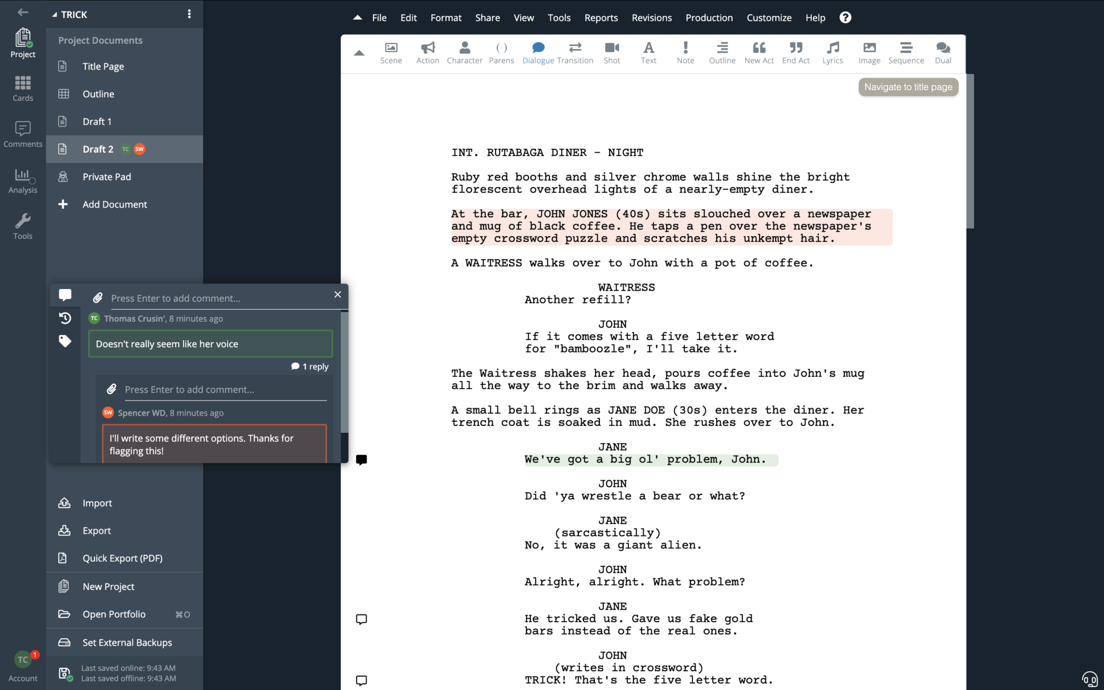Toggle the 1 reply thread
This screenshot has height=690, width=1104.
[x=310, y=367]
